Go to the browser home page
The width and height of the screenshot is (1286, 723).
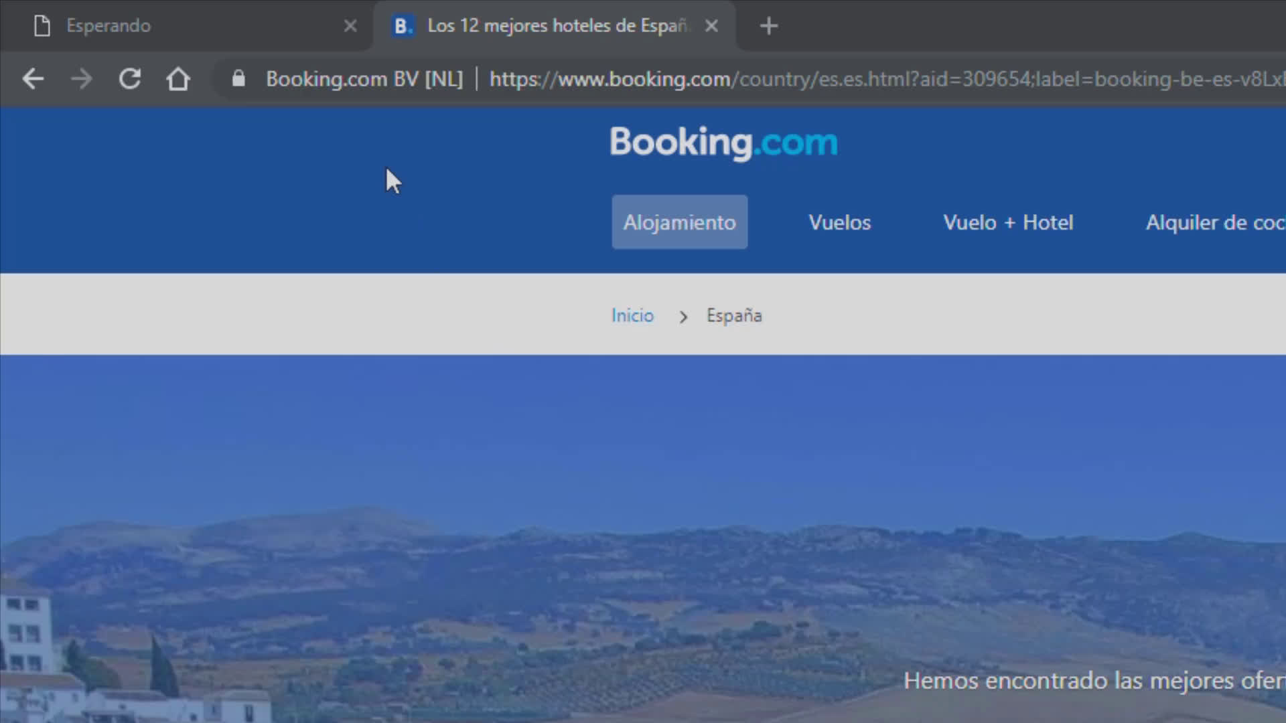tap(178, 79)
